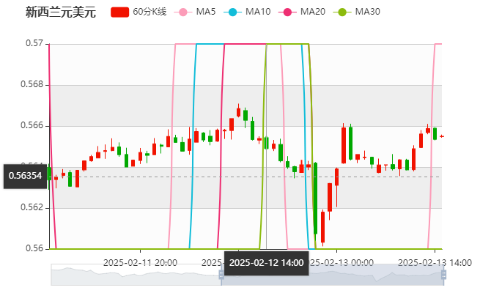Click the magenta MA20 legend marker
The height and width of the screenshot is (293, 491).
(287, 12)
